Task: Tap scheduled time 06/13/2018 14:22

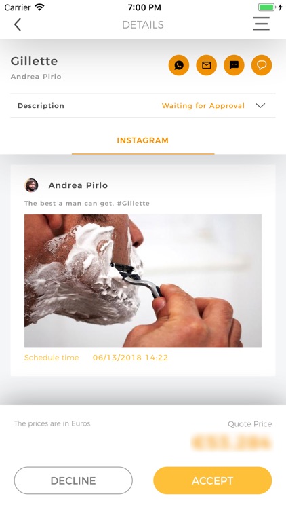Action: point(130,358)
